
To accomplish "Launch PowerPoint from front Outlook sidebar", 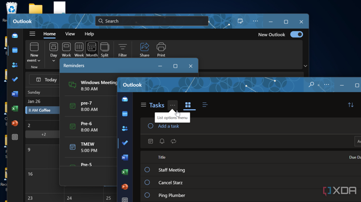I will [x=125, y=187].
